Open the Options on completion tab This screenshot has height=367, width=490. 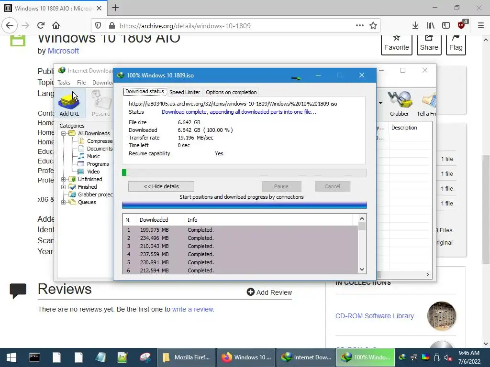(x=231, y=92)
